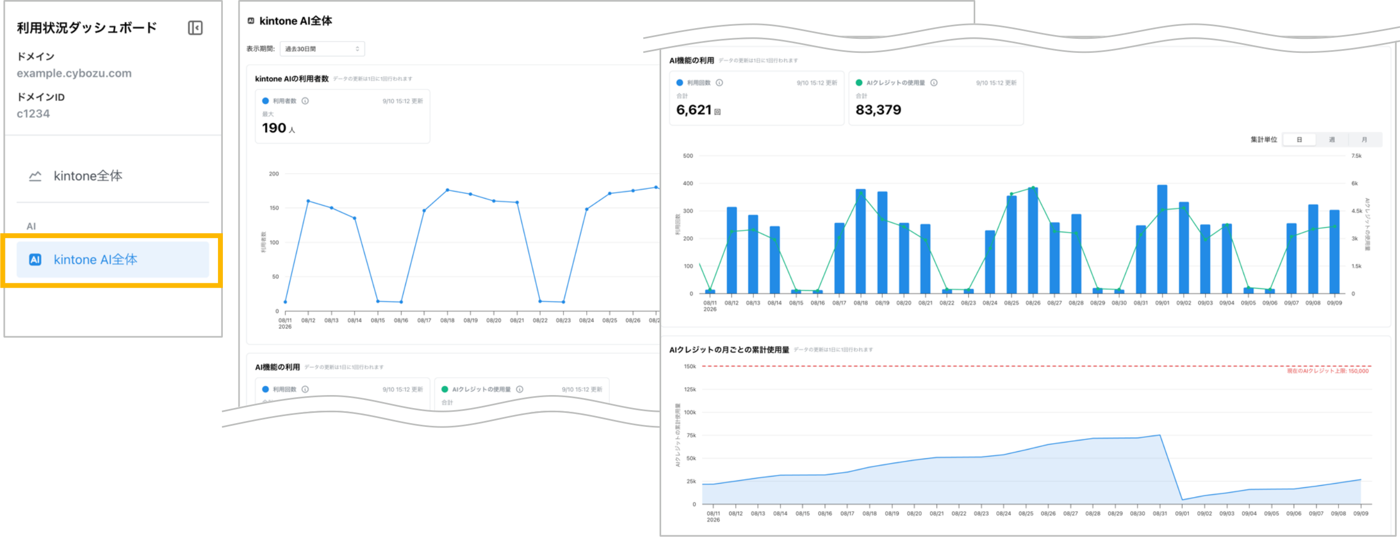This screenshot has height=537, width=1400.
Task: Click the kintone AIの利用者数 section heading
Action: tap(292, 79)
